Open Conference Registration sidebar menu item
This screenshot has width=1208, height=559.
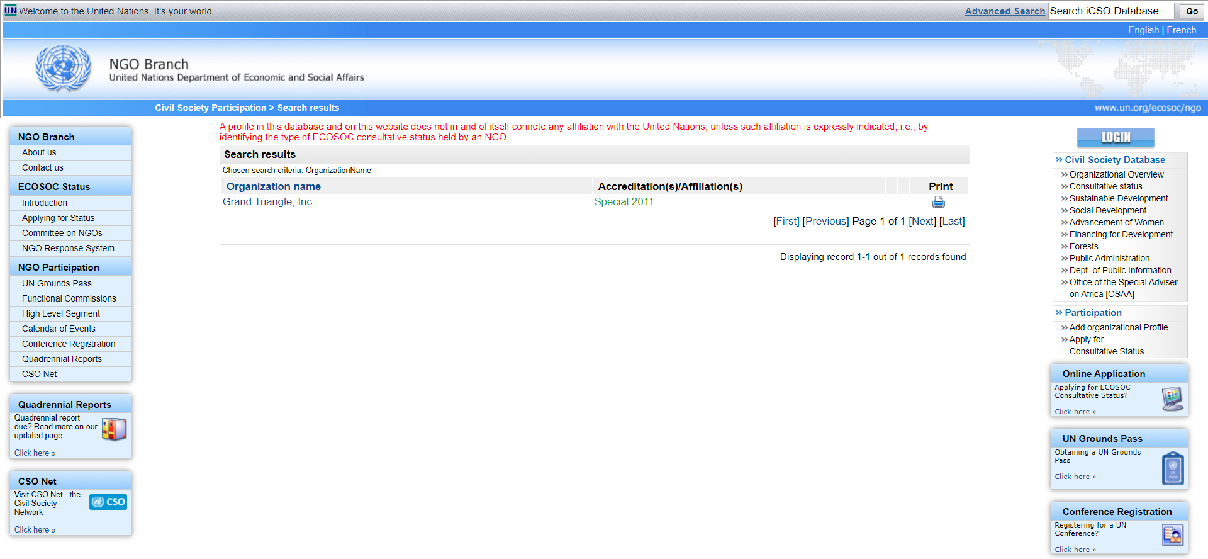69,344
